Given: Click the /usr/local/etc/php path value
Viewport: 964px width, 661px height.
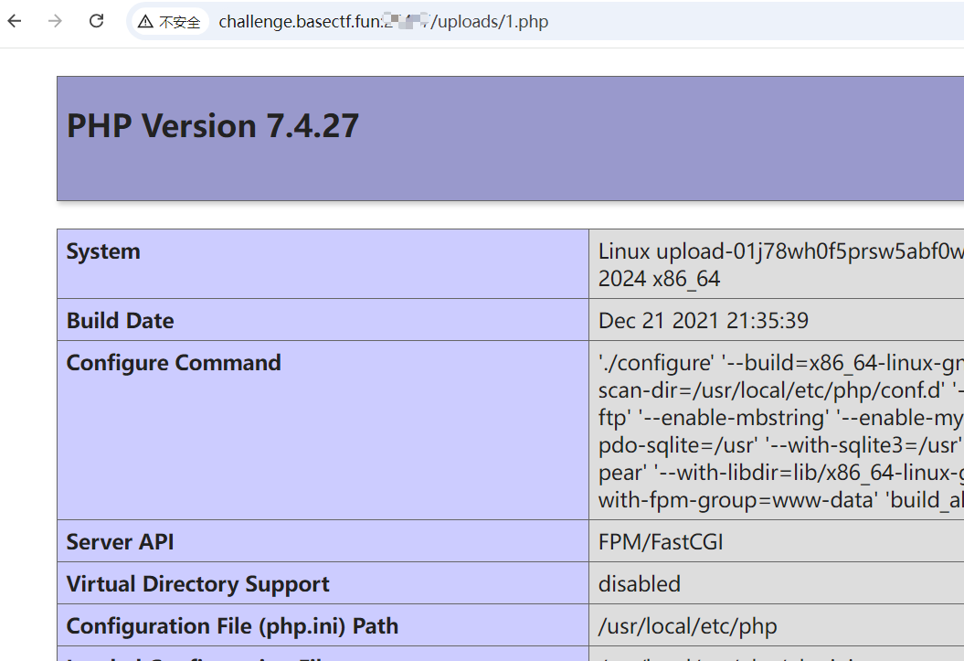Looking at the screenshot, I should tap(687, 626).
